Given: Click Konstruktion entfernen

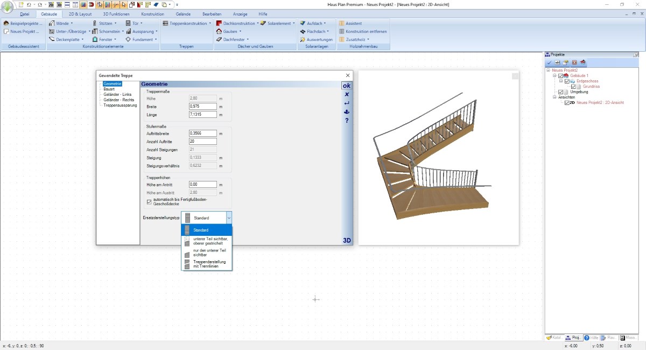Looking at the screenshot, I should click(x=362, y=31).
